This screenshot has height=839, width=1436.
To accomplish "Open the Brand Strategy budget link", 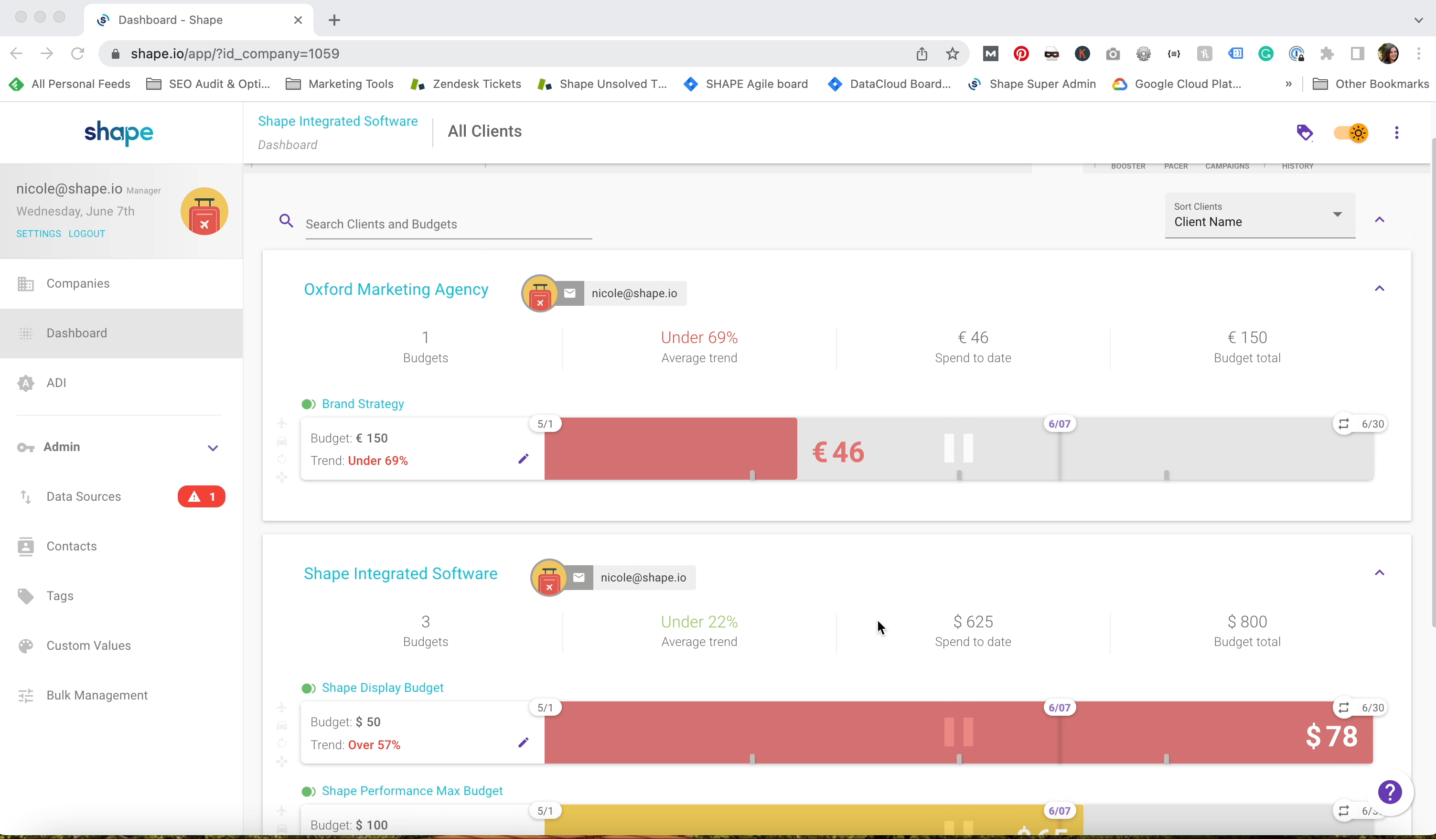I will [363, 404].
